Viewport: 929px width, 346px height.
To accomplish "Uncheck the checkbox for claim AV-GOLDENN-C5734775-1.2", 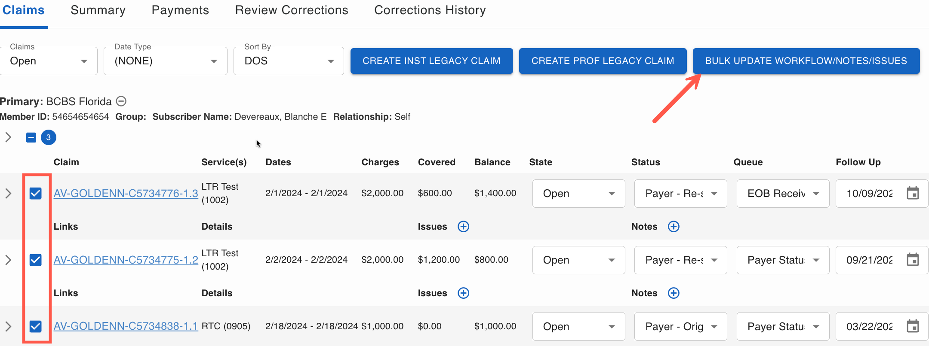I will pyautogui.click(x=36, y=260).
